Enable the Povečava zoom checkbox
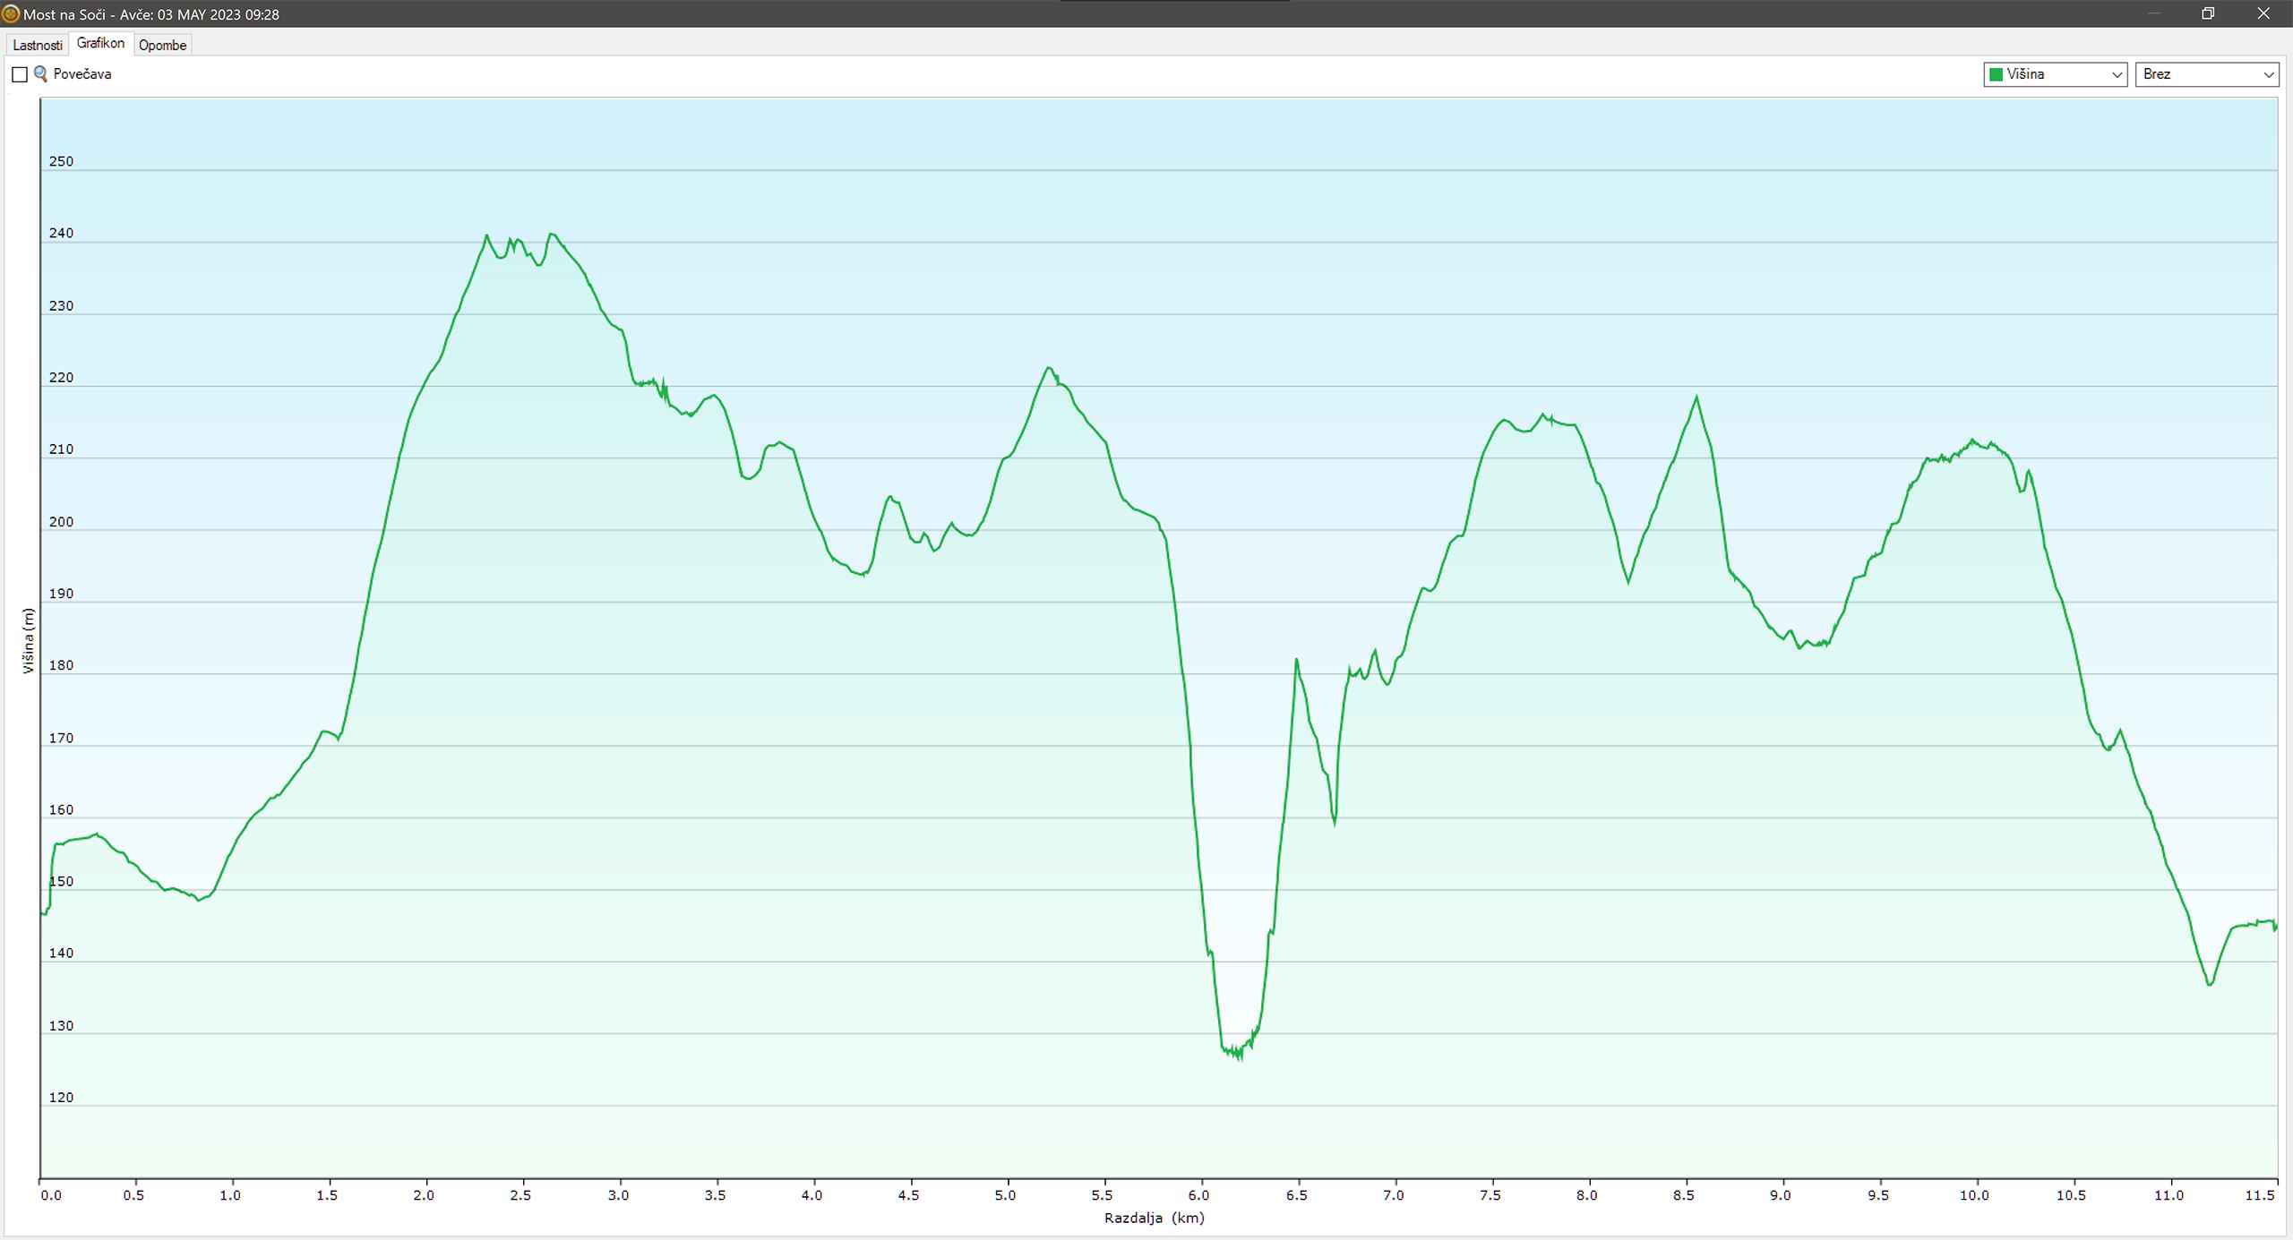The height and width of the screenshot is (1240, 2293). tap(20, 74)
